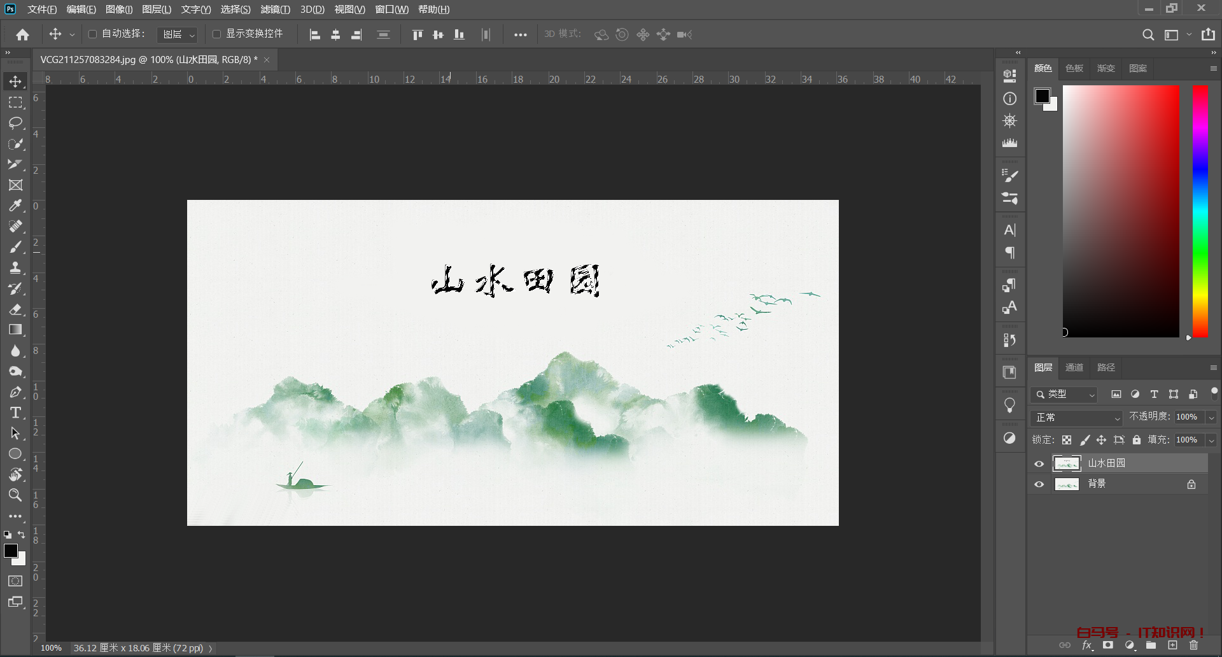
Task: Click the options bar more (...) button
Action: coord(521,35)
